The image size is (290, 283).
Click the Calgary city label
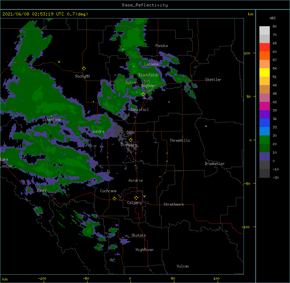click(x=134, y=203)
